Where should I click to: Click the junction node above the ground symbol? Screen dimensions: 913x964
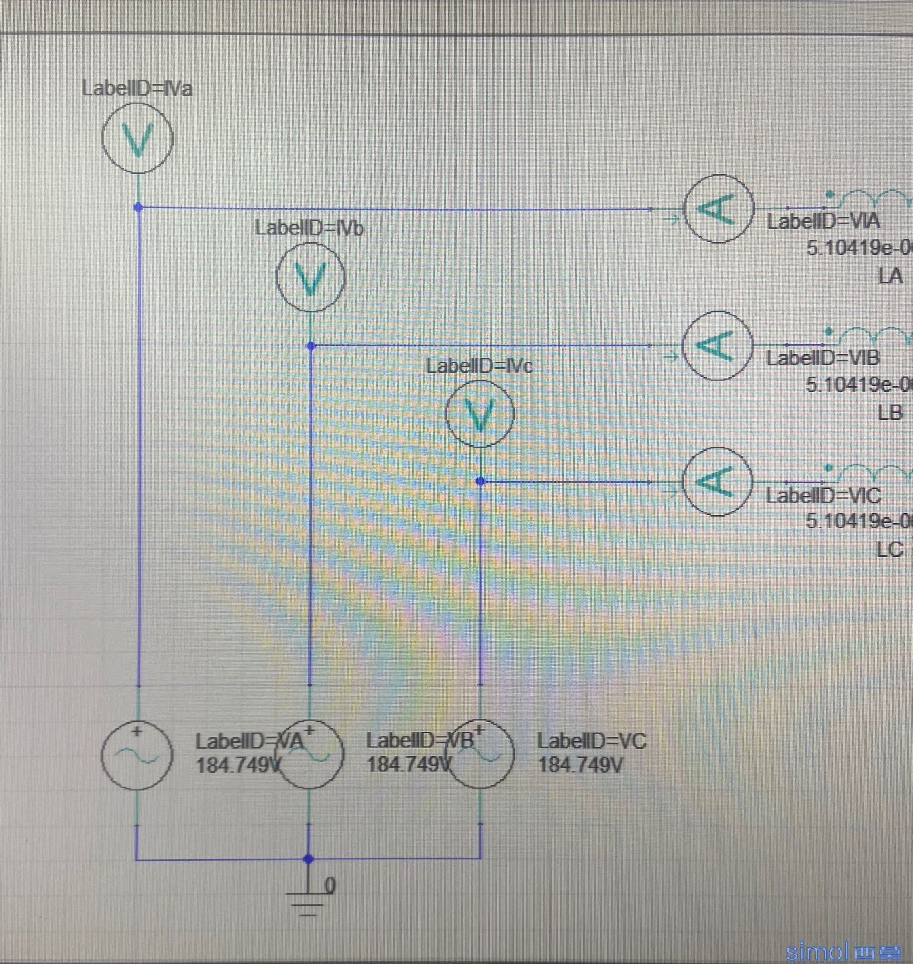click(308, 859)
